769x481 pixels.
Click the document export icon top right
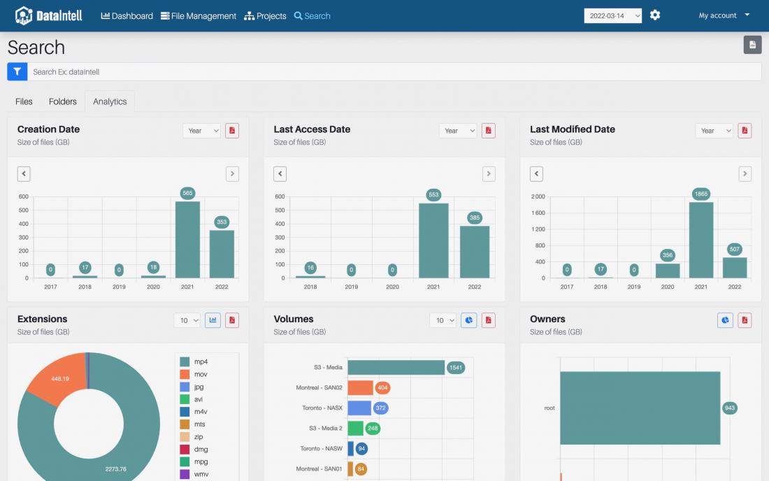pos(752,45)
